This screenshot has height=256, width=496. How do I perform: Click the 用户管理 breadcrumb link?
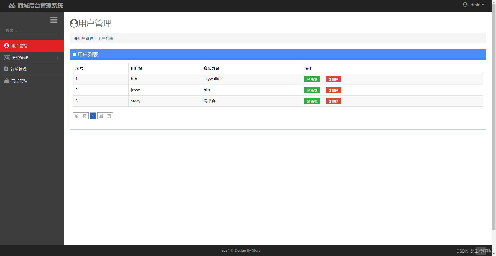86,38
